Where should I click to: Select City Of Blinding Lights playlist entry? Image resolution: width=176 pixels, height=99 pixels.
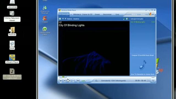coord(142,22)
